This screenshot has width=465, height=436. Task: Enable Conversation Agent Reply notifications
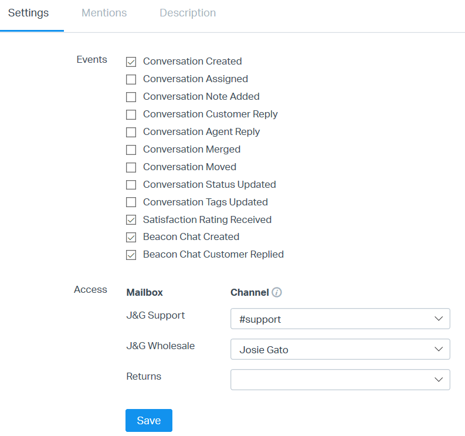pyautogui.click(x=131, y=132)
